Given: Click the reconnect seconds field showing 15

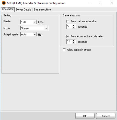Looking at the screenshot, I should click(x=69, y=41).
